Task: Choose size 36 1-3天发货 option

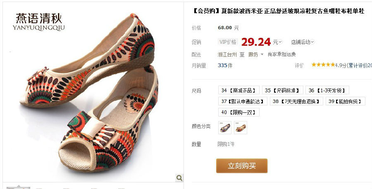Action: click(x=327, y=90)
